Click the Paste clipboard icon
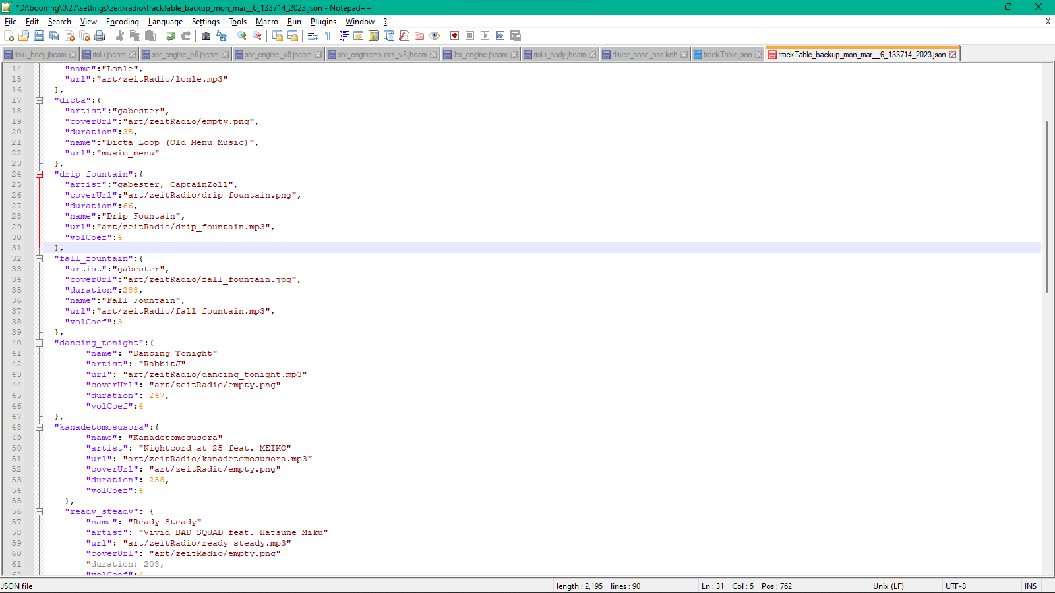The width and height of the screenshot is (1055, 593). 150,36
